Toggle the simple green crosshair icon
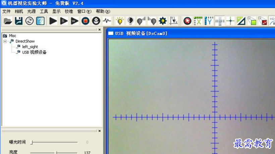The width and height of the screenshot is (275, 154). 230,21
